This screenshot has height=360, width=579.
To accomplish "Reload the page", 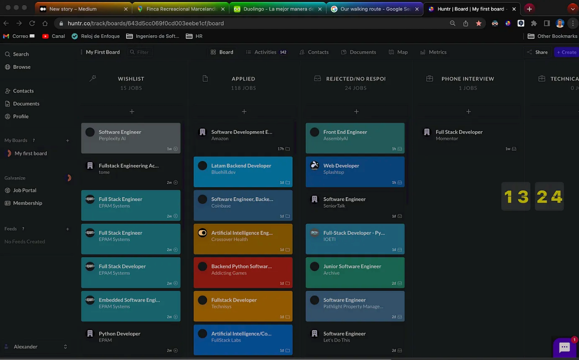I will [x=32, y=23].
